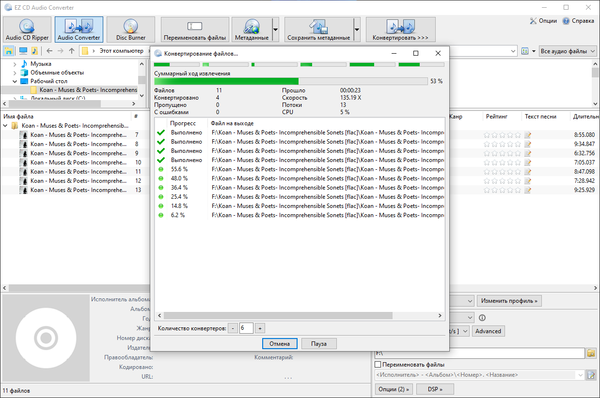Cancel the file conversion
600x398 pixels.
[280, 343]
